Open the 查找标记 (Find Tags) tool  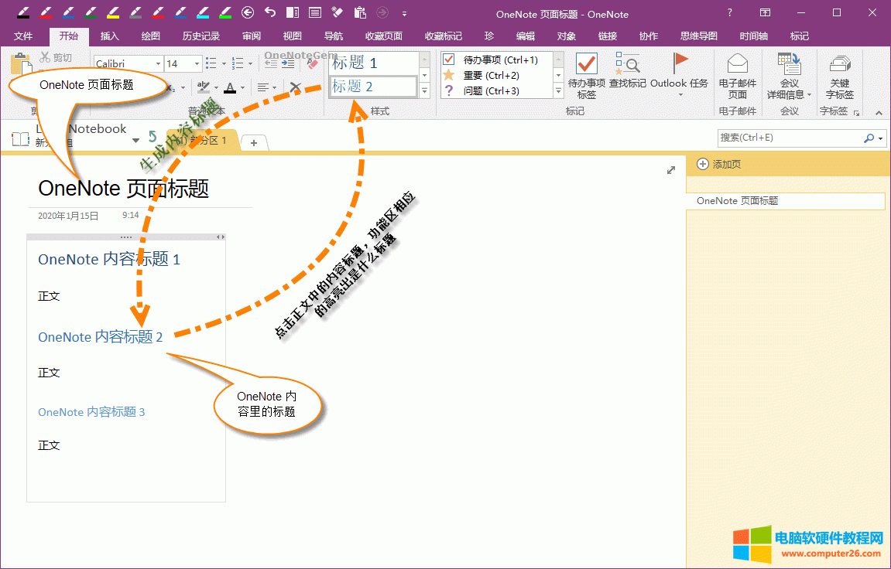(x=628, y=64)
